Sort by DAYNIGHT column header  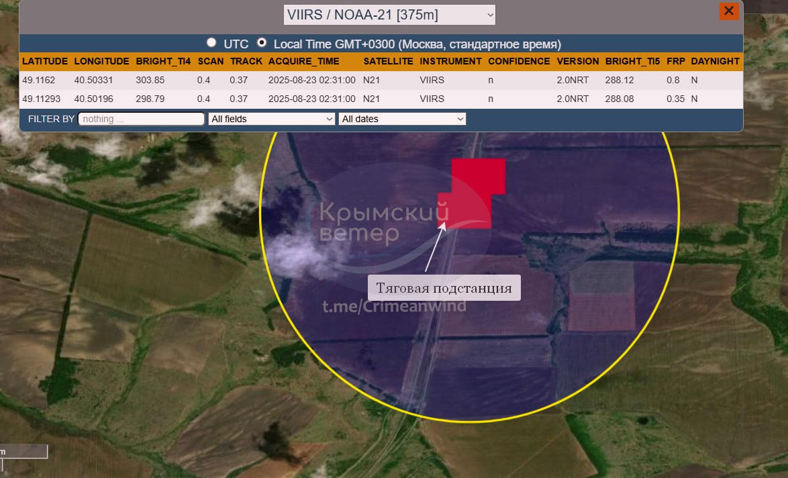click(x=715, y=61)
